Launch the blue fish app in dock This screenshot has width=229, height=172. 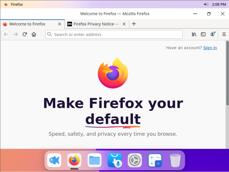click(54, 160)
